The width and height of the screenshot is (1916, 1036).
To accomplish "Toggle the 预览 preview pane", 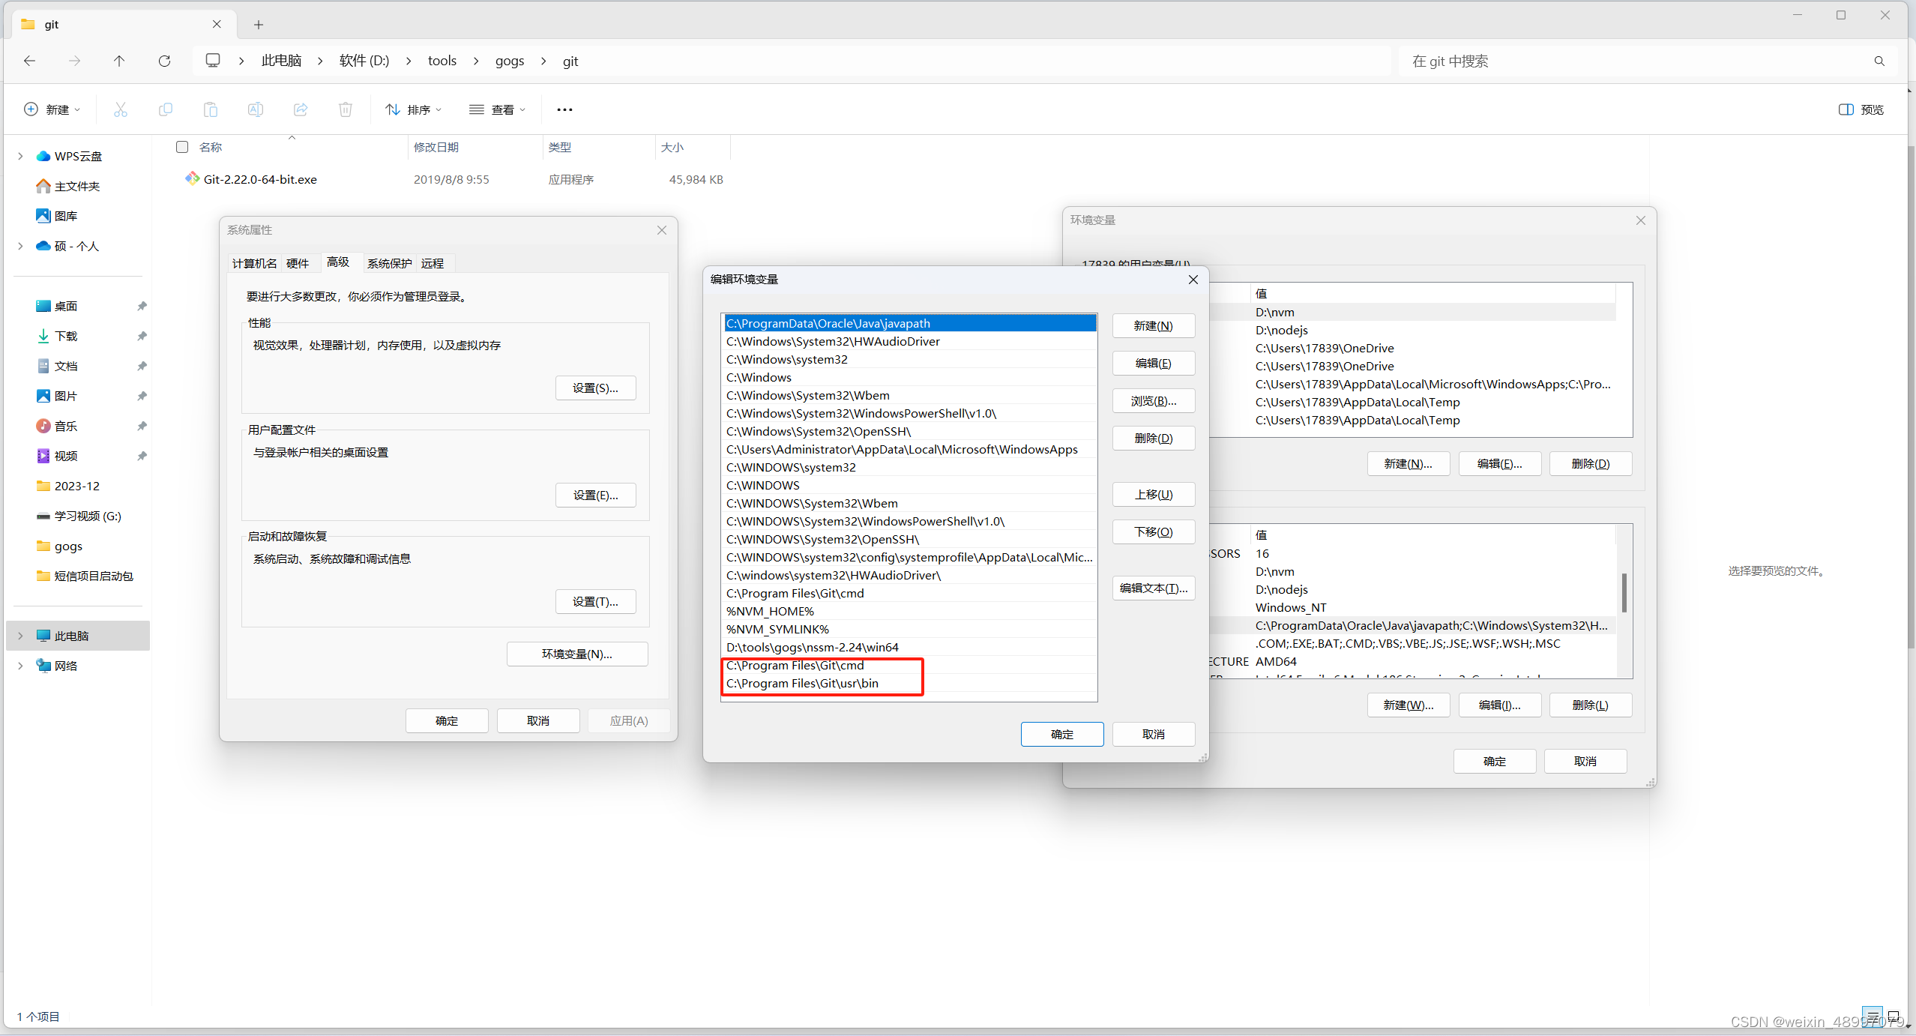I will tap(1862, 109).
